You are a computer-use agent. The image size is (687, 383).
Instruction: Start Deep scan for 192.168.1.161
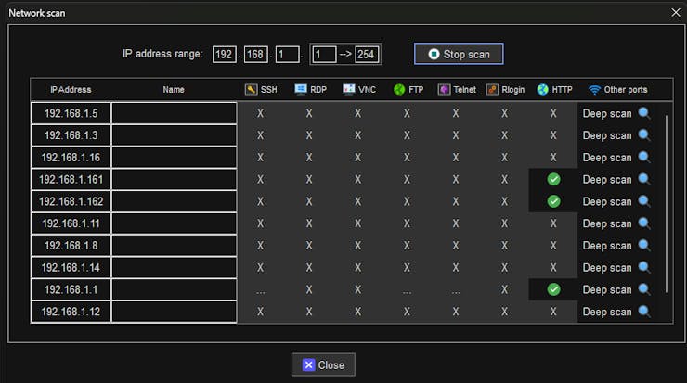607,180
